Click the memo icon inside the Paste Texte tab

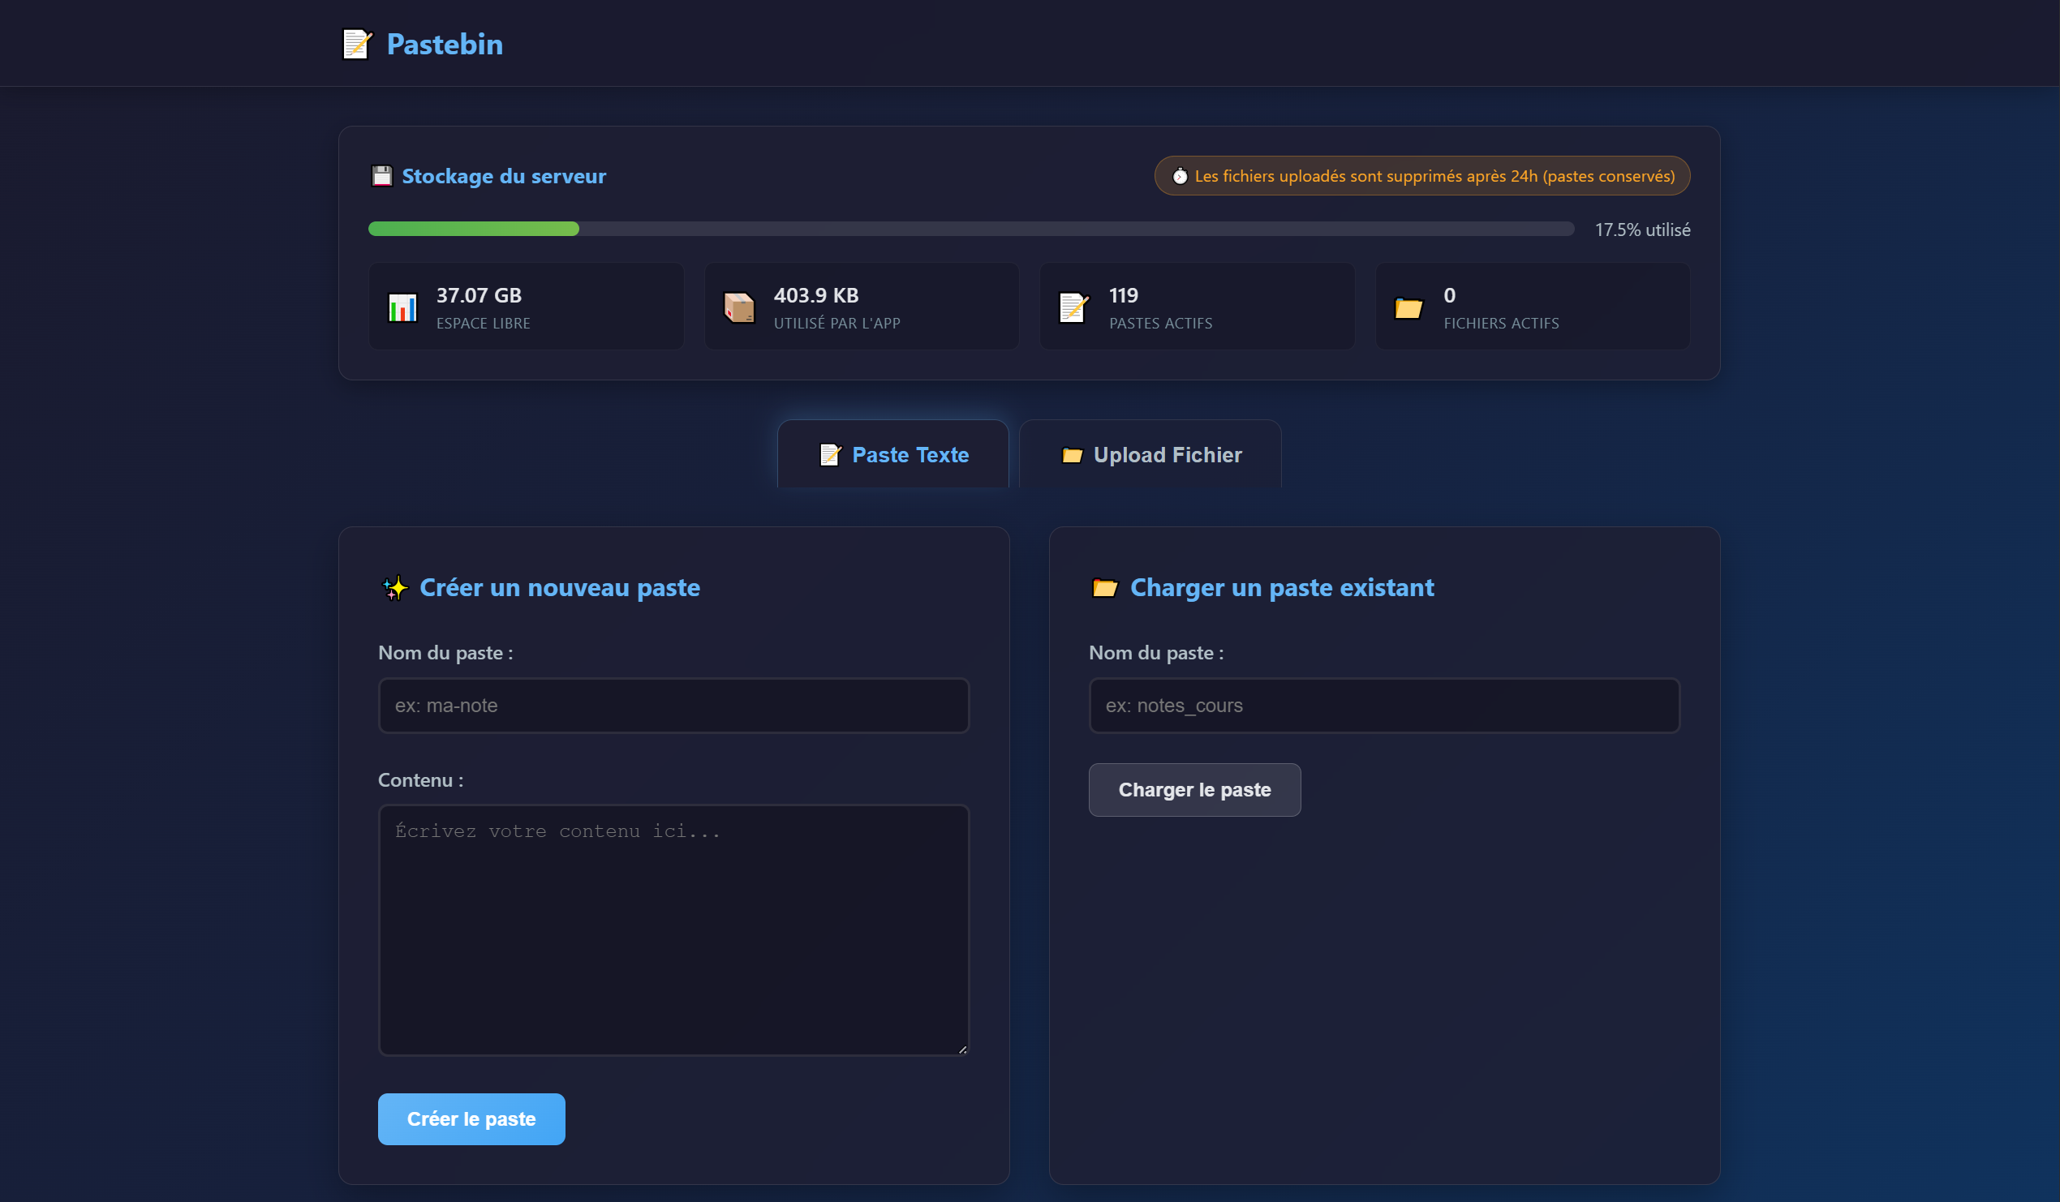pos(830,455)
